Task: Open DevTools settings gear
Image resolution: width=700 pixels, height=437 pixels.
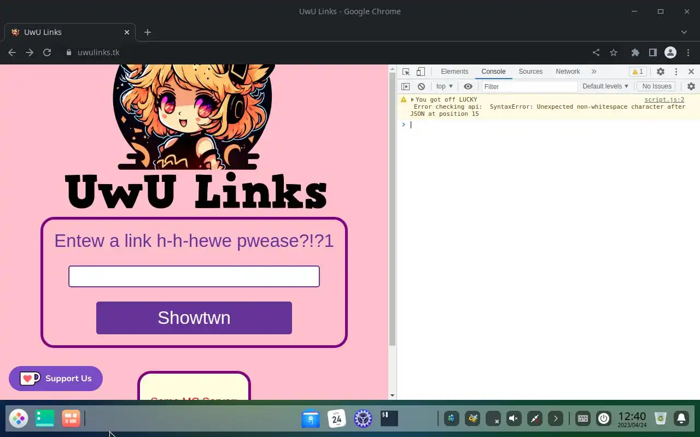Action: (661, 72)
